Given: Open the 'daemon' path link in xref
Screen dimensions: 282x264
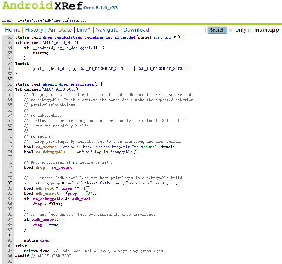Looking at the screenshot, I should pos(60,20).
